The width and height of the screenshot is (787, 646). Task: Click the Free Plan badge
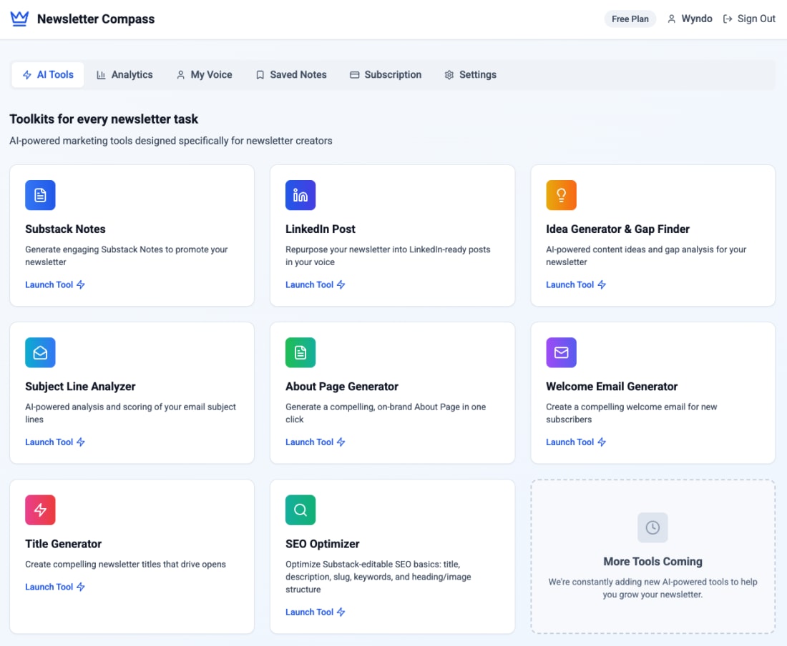tap(630, 19)
